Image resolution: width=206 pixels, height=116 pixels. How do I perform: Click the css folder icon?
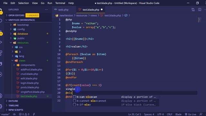coord(16,47)
